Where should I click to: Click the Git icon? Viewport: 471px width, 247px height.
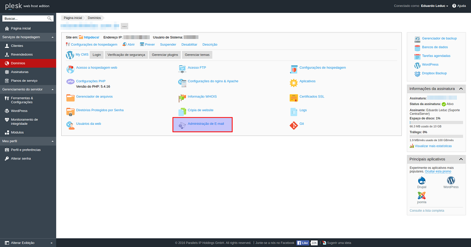click(293, 126)
